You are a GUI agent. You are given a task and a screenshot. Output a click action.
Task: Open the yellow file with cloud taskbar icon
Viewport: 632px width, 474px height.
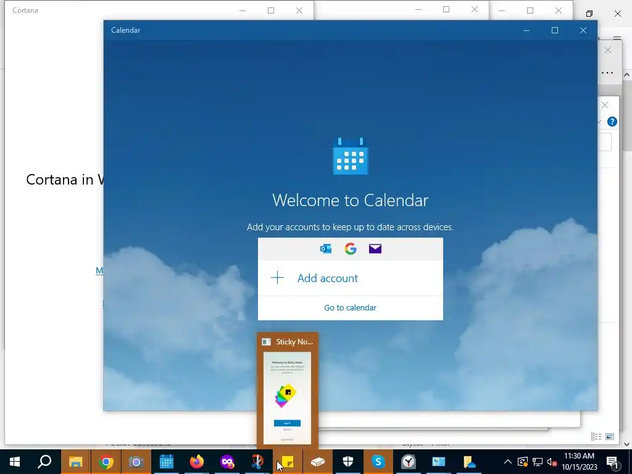469,462
